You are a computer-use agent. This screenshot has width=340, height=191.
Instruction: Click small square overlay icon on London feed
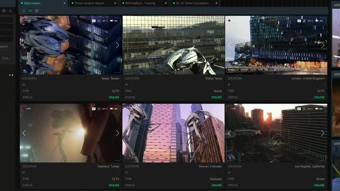304,21
